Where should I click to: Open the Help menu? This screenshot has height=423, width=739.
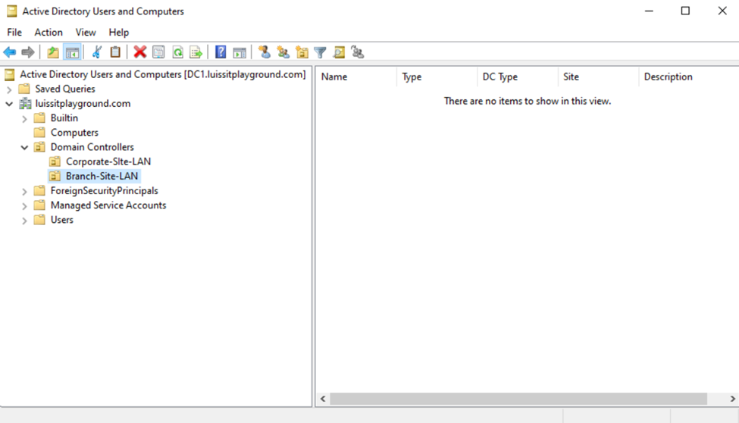(119, 32)
